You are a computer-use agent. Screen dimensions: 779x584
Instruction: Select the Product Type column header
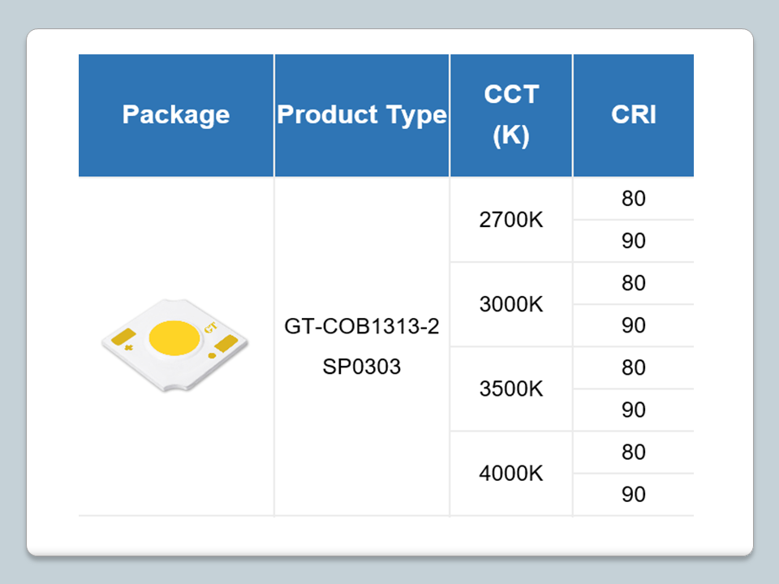click(x=362, y=115)
